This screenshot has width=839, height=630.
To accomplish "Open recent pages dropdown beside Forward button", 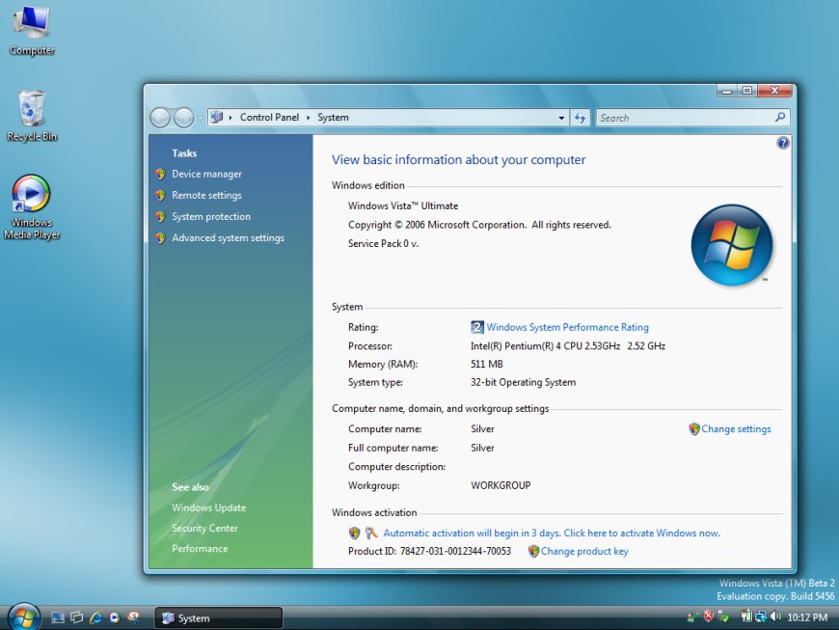I will (x=200, y=118).
